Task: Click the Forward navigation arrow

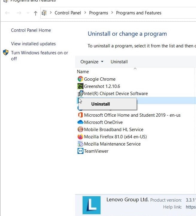Action: 19,13
